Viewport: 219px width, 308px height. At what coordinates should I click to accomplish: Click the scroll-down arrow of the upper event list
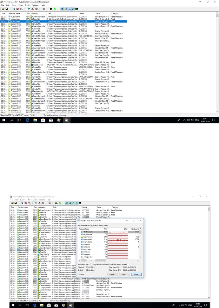click(x=217, y=111)
